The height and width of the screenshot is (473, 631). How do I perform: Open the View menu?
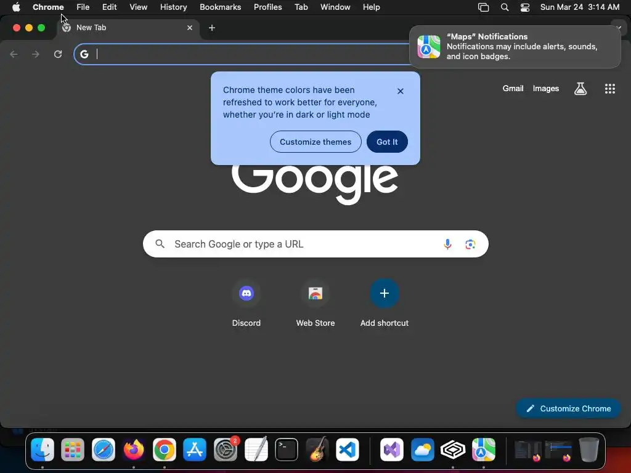(x=139, y=7)
